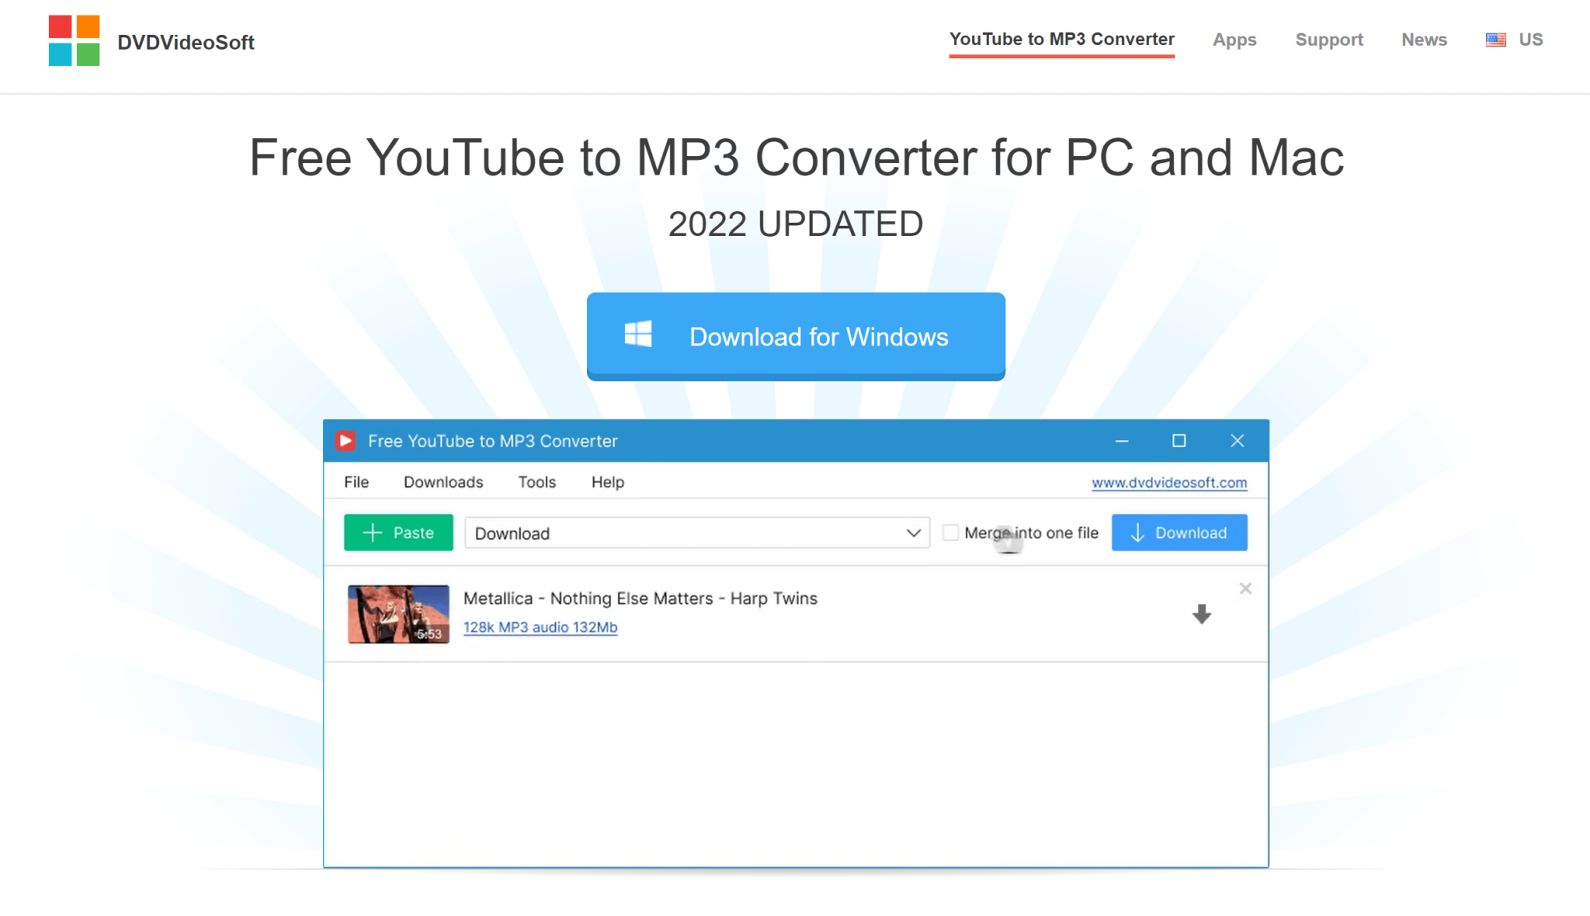Click the YouTube logo icon in title bar
This screenshot has width=1590, height=916.
346,441
